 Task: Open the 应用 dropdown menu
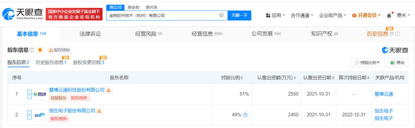(275, 15)
